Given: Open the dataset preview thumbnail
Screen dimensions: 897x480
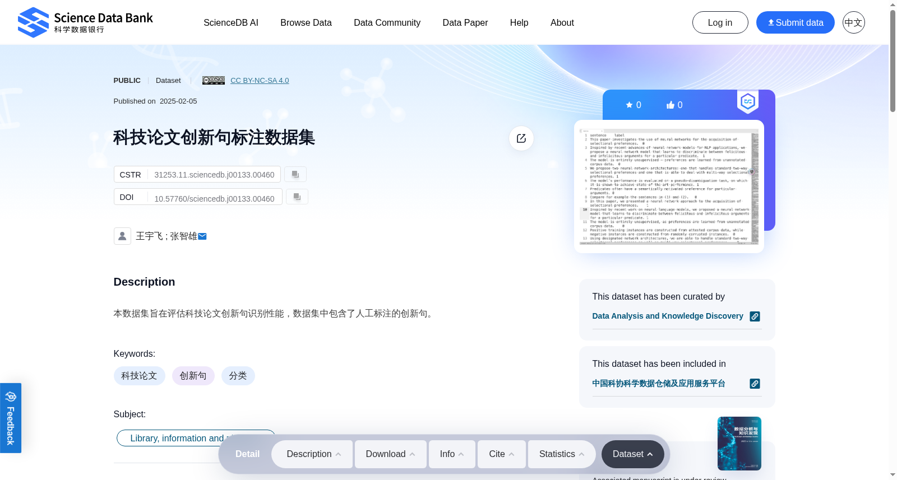Looking at the screenshot, I should (x=669, y=186).
